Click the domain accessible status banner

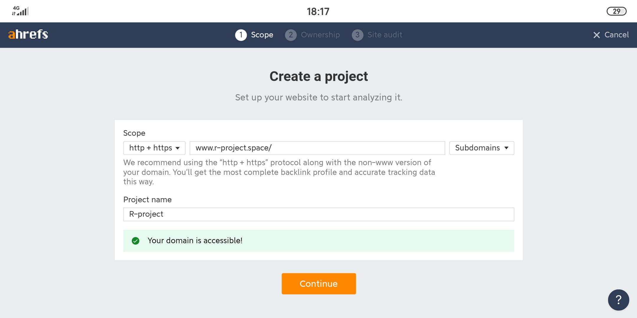click(x=318, y=241)
